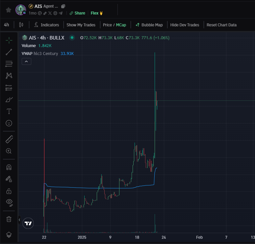
Task: Click the Volume value 1.842K
Action: tap(45, 46)
